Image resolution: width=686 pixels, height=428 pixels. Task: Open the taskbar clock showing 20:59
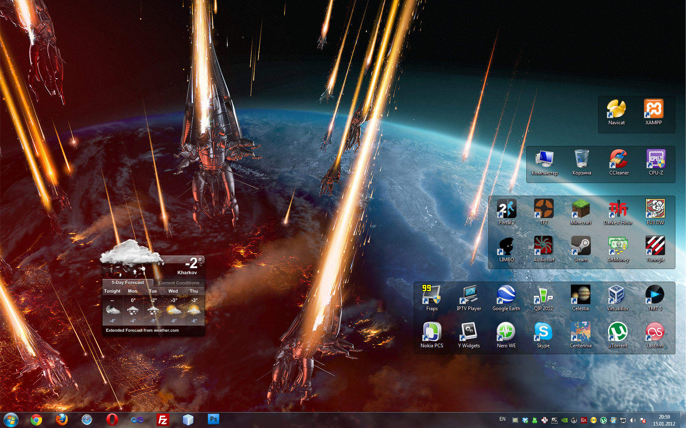(664, 420)
